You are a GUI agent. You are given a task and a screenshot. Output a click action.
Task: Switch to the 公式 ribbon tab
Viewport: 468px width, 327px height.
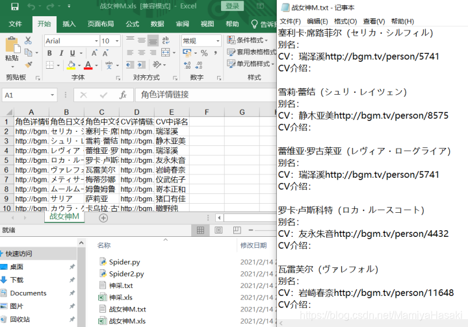(132, 24)
